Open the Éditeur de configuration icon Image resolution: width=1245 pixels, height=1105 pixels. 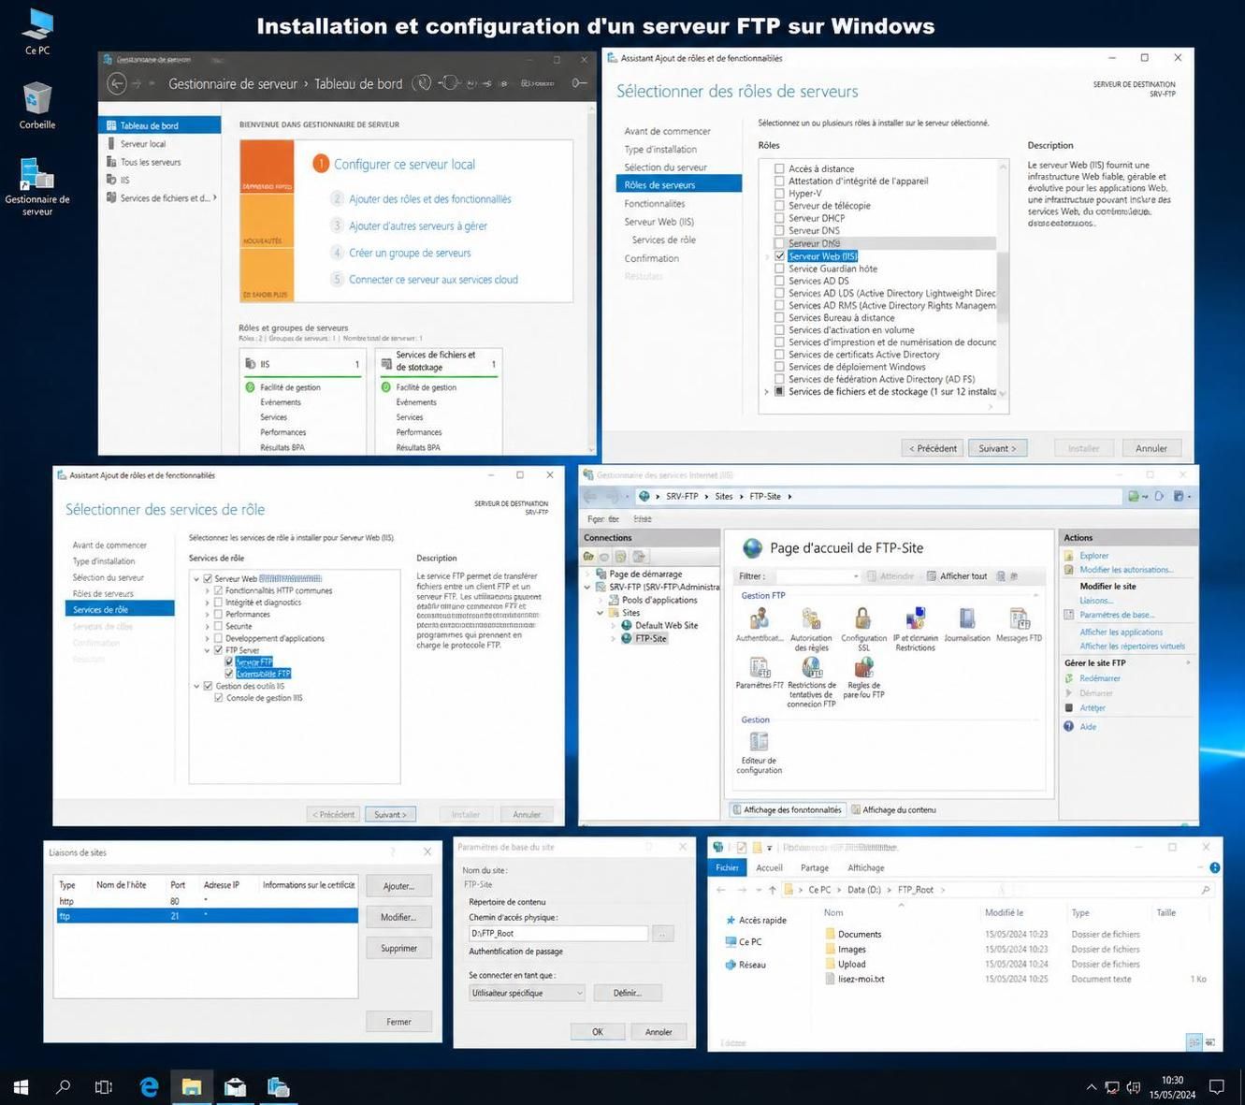(x=759, y=741)
